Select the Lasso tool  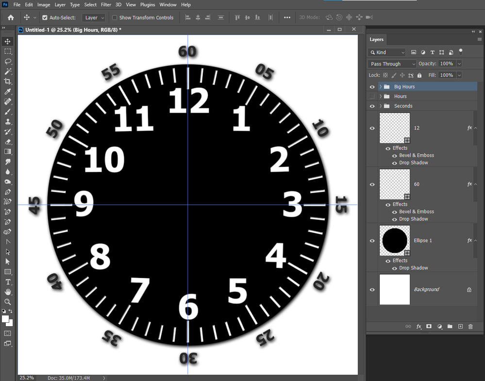[7, 62]
